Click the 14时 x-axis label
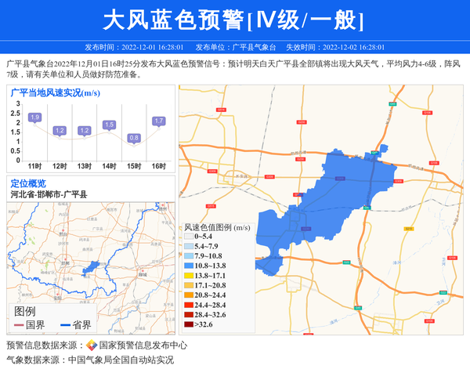The width and height of the screenshot is (470, 369). pyautogui.click(x=109, y=166)
